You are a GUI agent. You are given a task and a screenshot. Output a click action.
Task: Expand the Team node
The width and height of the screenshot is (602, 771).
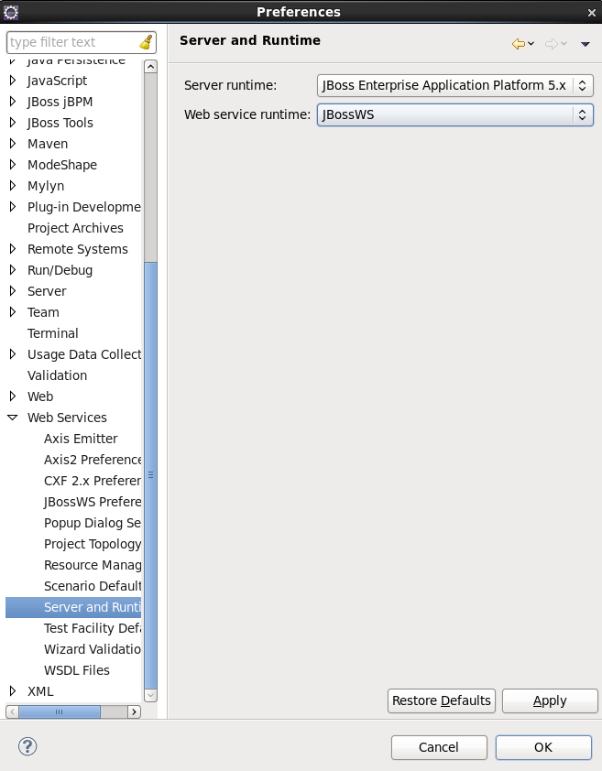pyautogui.click(x=13, y=311)
